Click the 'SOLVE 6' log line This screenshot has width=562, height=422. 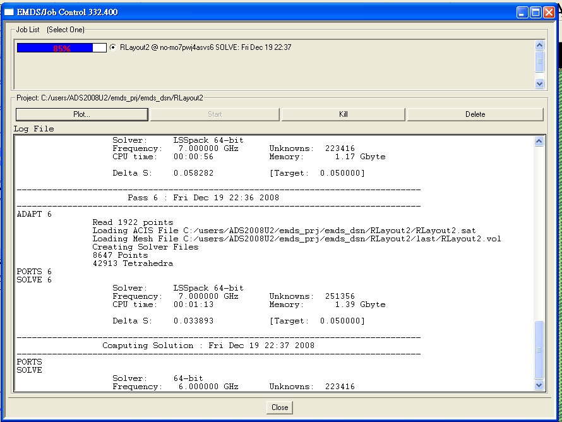click(x=34, y=280)
